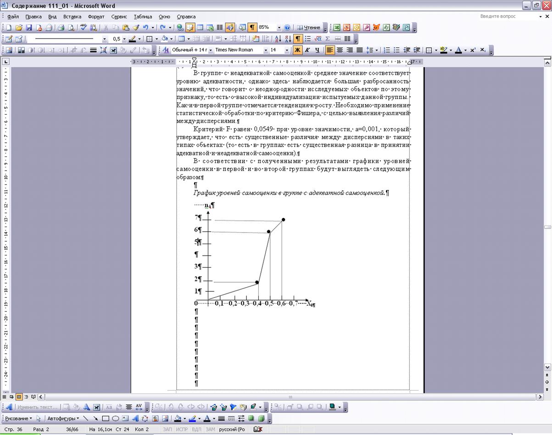
Task: Open the Формат menu
Action: pos(96,17)
